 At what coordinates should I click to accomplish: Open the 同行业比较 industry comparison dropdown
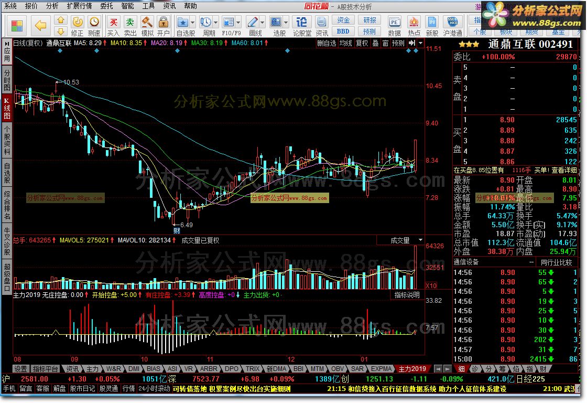click(x=556, y=262)
